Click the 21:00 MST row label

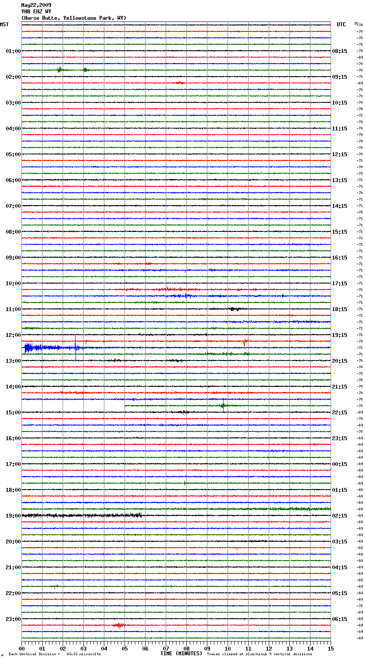pos(13,567)
